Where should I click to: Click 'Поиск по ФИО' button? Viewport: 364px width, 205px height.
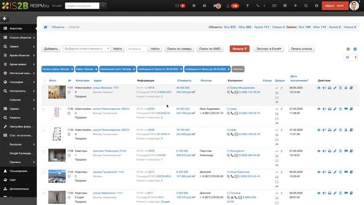coord(210,49)
